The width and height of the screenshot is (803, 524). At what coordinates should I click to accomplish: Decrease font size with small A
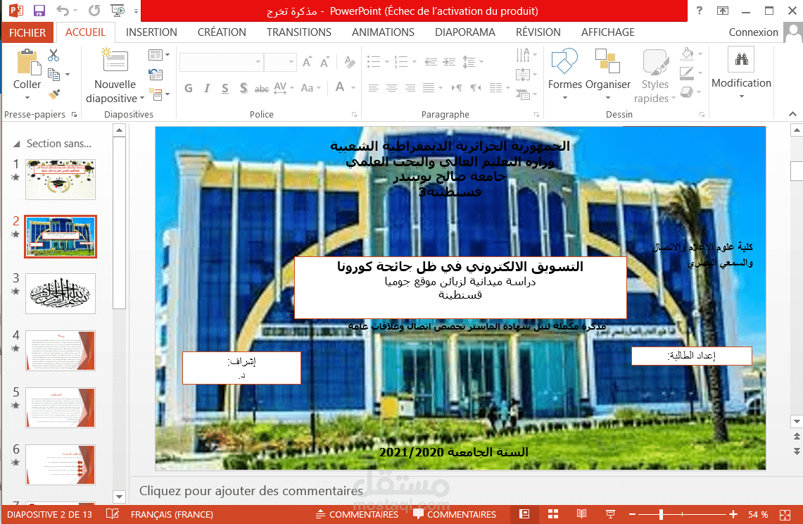tap(324, 62)
